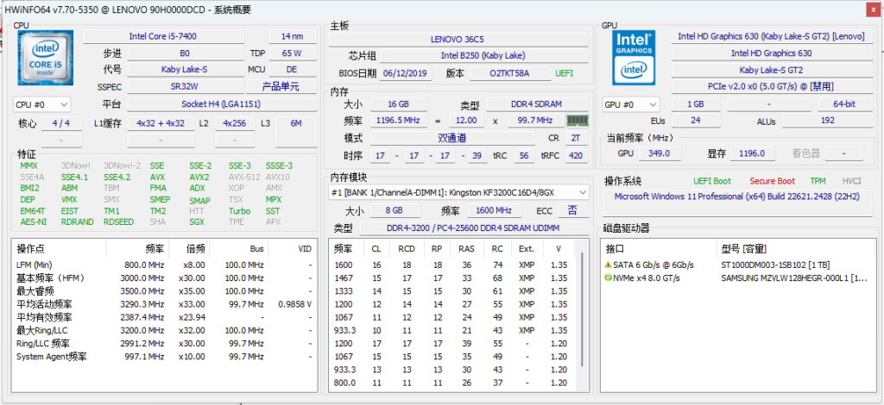
Task: Click the 双通道 memory mode field
Action: point(452,139)
